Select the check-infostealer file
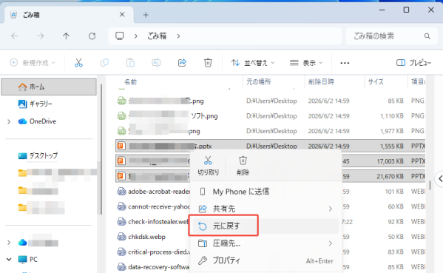 [158, 222]
